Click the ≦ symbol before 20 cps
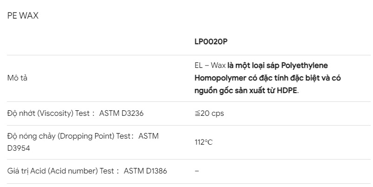Image resolution: width=373 pixels, height=187 pixels. click(x=197, y=114)
